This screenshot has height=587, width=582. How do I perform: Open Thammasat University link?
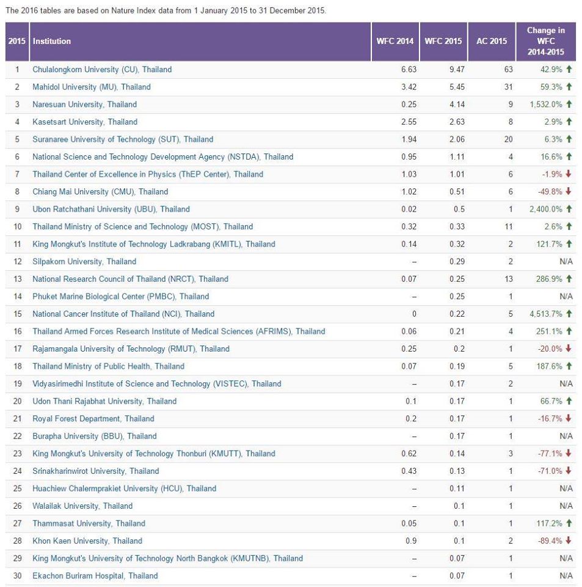pos(89,524)
